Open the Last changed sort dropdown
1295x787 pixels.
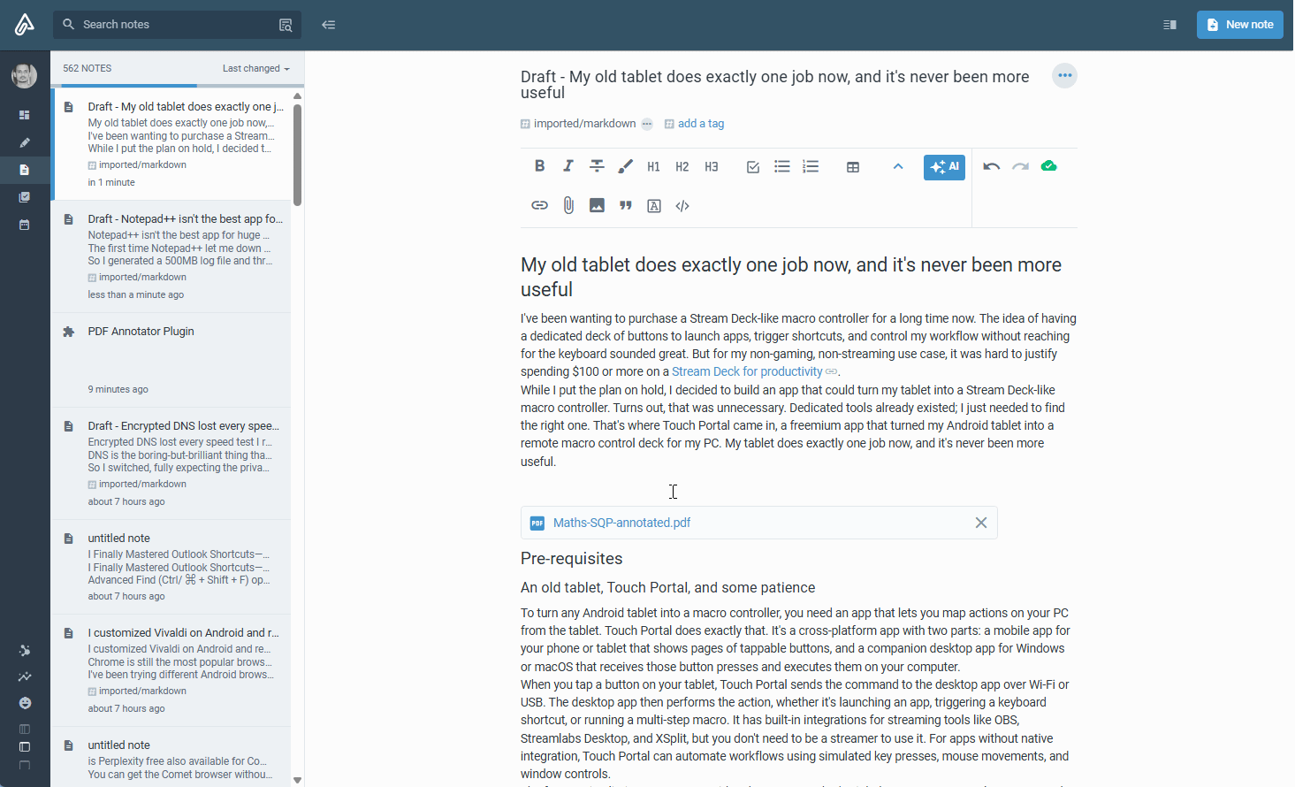[x=256, y=68]
